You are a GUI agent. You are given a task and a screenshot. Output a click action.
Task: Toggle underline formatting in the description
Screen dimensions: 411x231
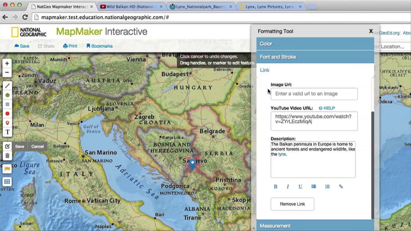click(300, 187)
